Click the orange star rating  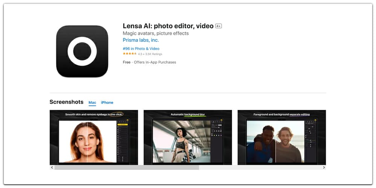[130, 54]
